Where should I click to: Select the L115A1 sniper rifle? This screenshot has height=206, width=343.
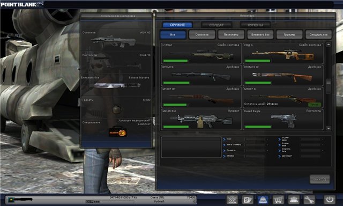click(x=202, y=53)
